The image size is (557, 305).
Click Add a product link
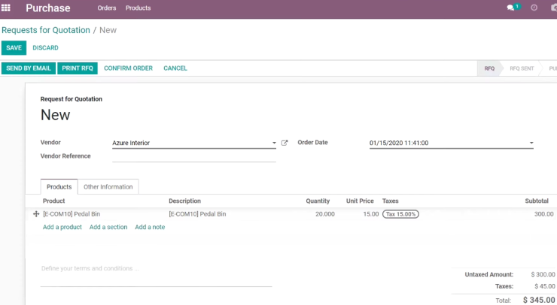(62, 227)
